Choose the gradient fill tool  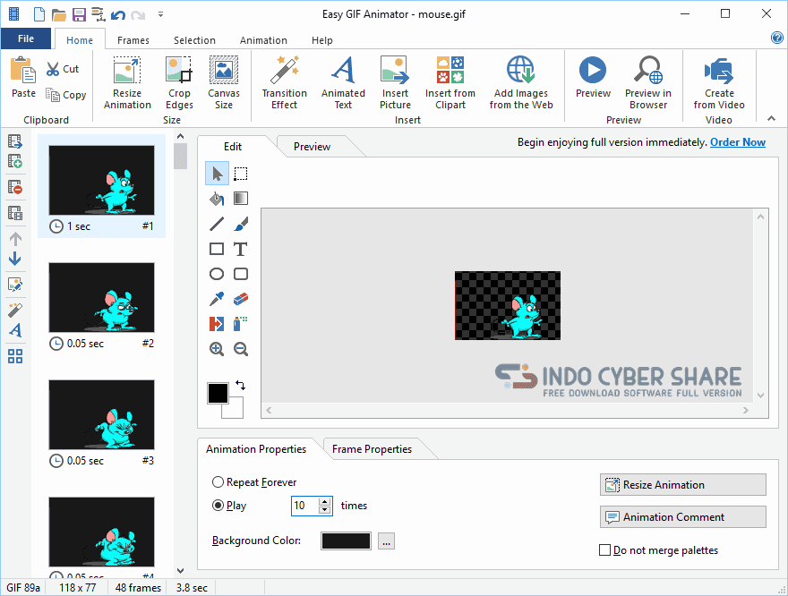pos(241,199)
